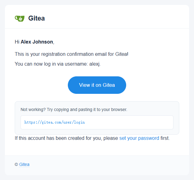Click 'to your browser' in the helper text
The height and width of the screenshot is (180, 194).
(112, 109)
